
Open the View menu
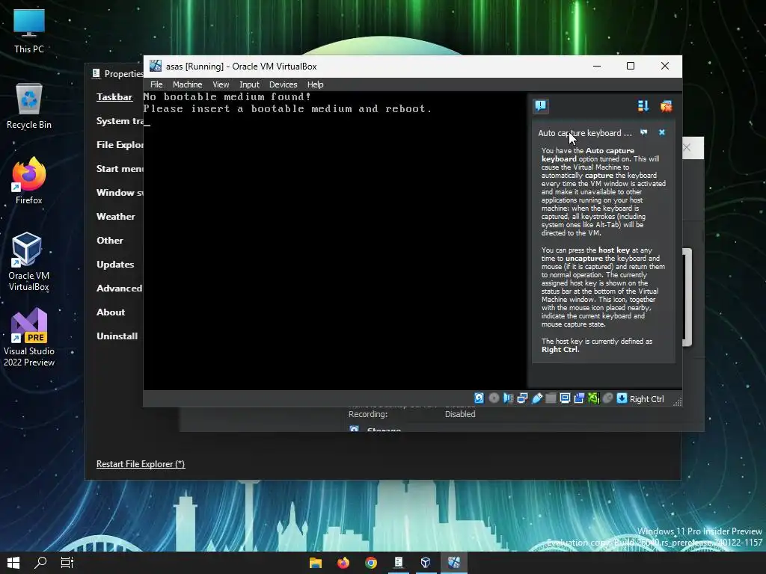click(x=221, y=84)
